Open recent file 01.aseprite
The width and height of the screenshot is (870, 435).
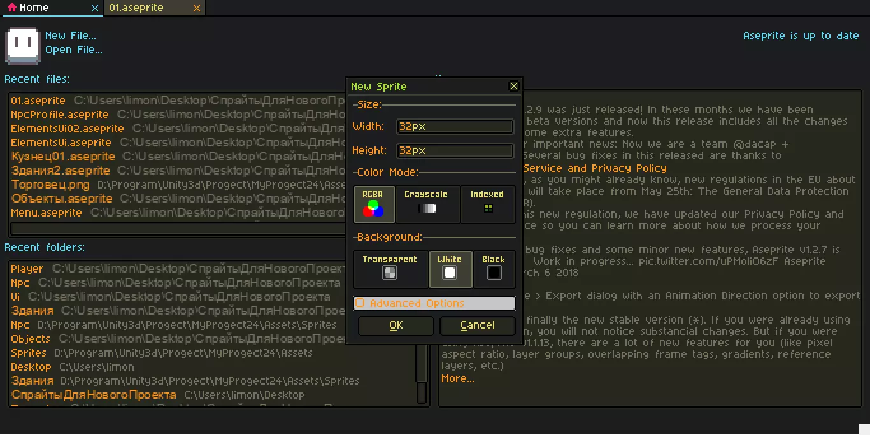coord(178,101)
